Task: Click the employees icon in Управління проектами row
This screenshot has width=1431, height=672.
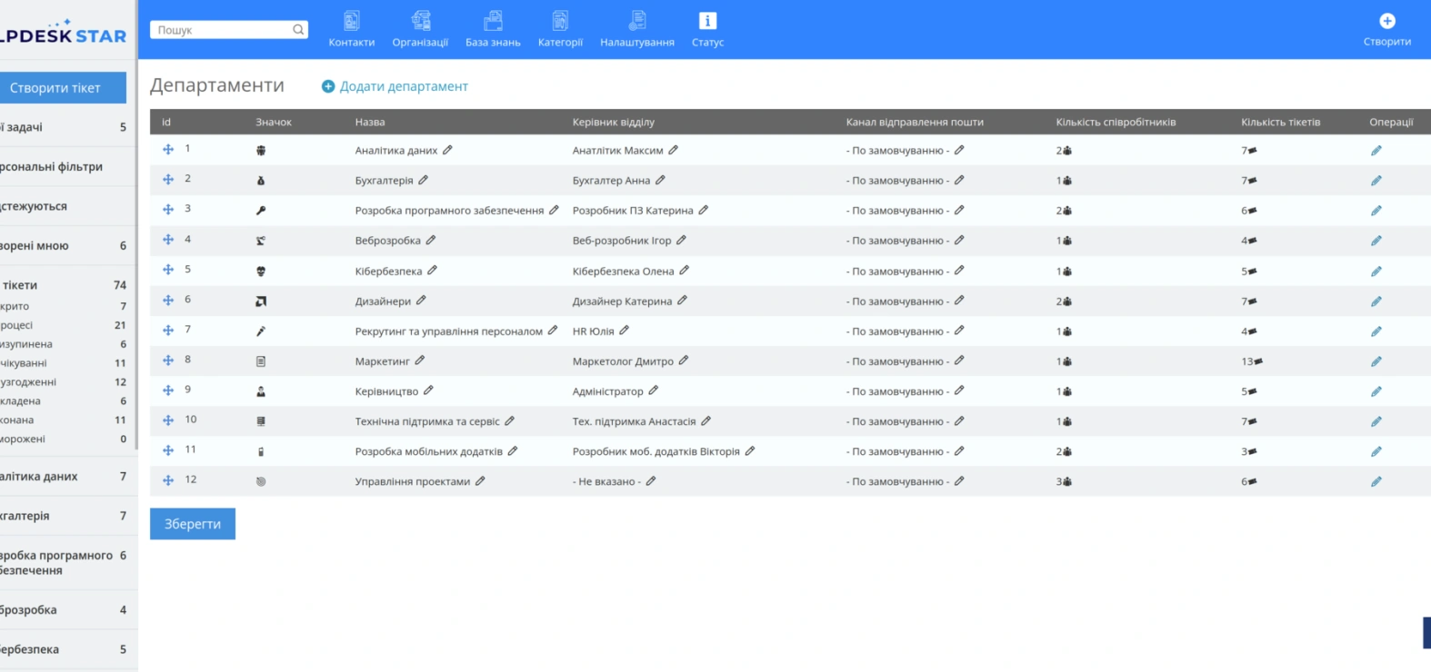Action: click(1066, 482)
